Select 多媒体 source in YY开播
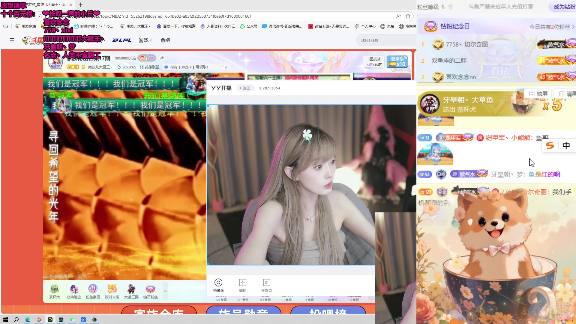This screenshot has width=576, height=324. tap(267, 285)
